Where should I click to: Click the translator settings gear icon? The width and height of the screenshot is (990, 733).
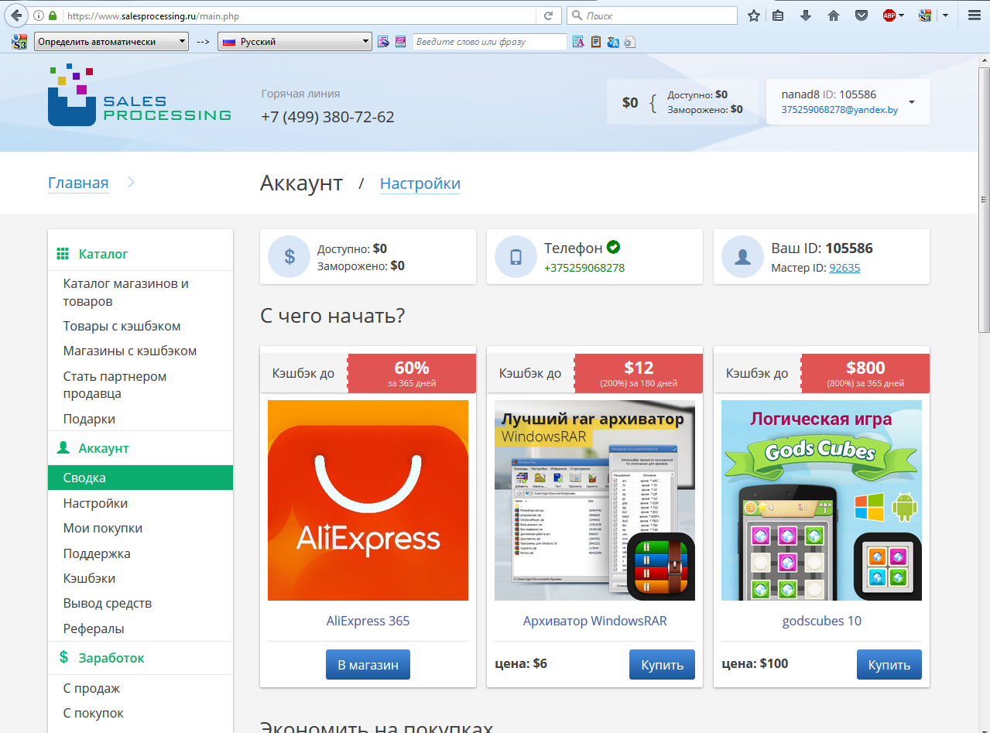[630, 42]
